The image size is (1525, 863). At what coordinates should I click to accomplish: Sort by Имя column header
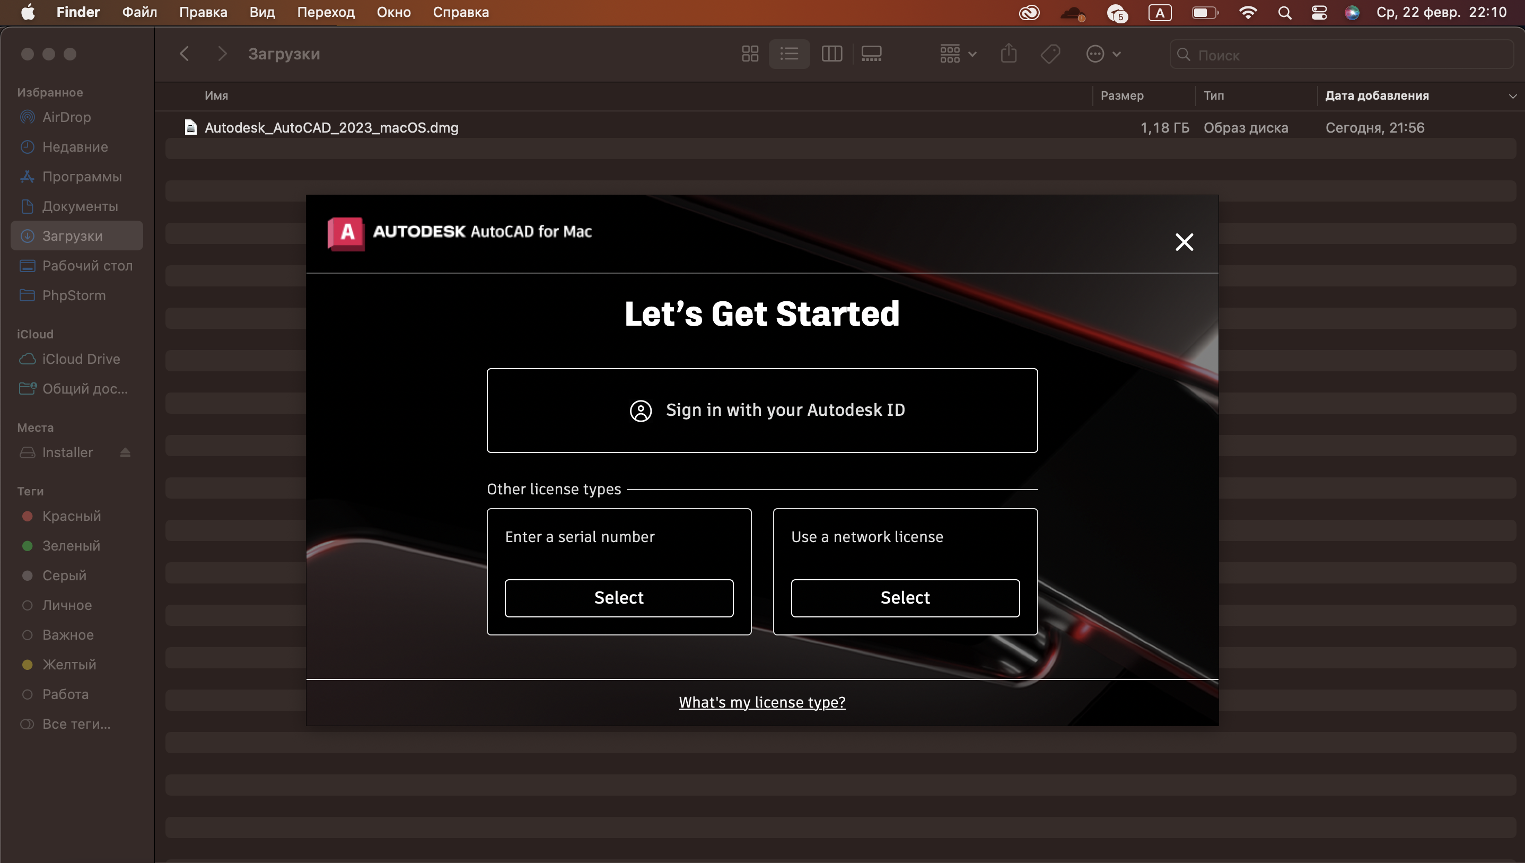(x=216, y=95)
